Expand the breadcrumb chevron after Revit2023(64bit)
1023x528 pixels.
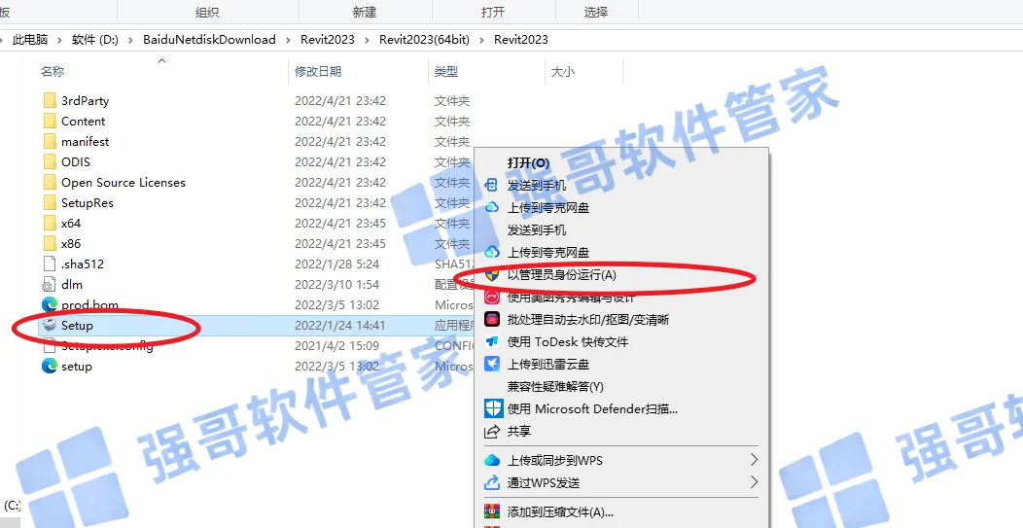point(481,40)
